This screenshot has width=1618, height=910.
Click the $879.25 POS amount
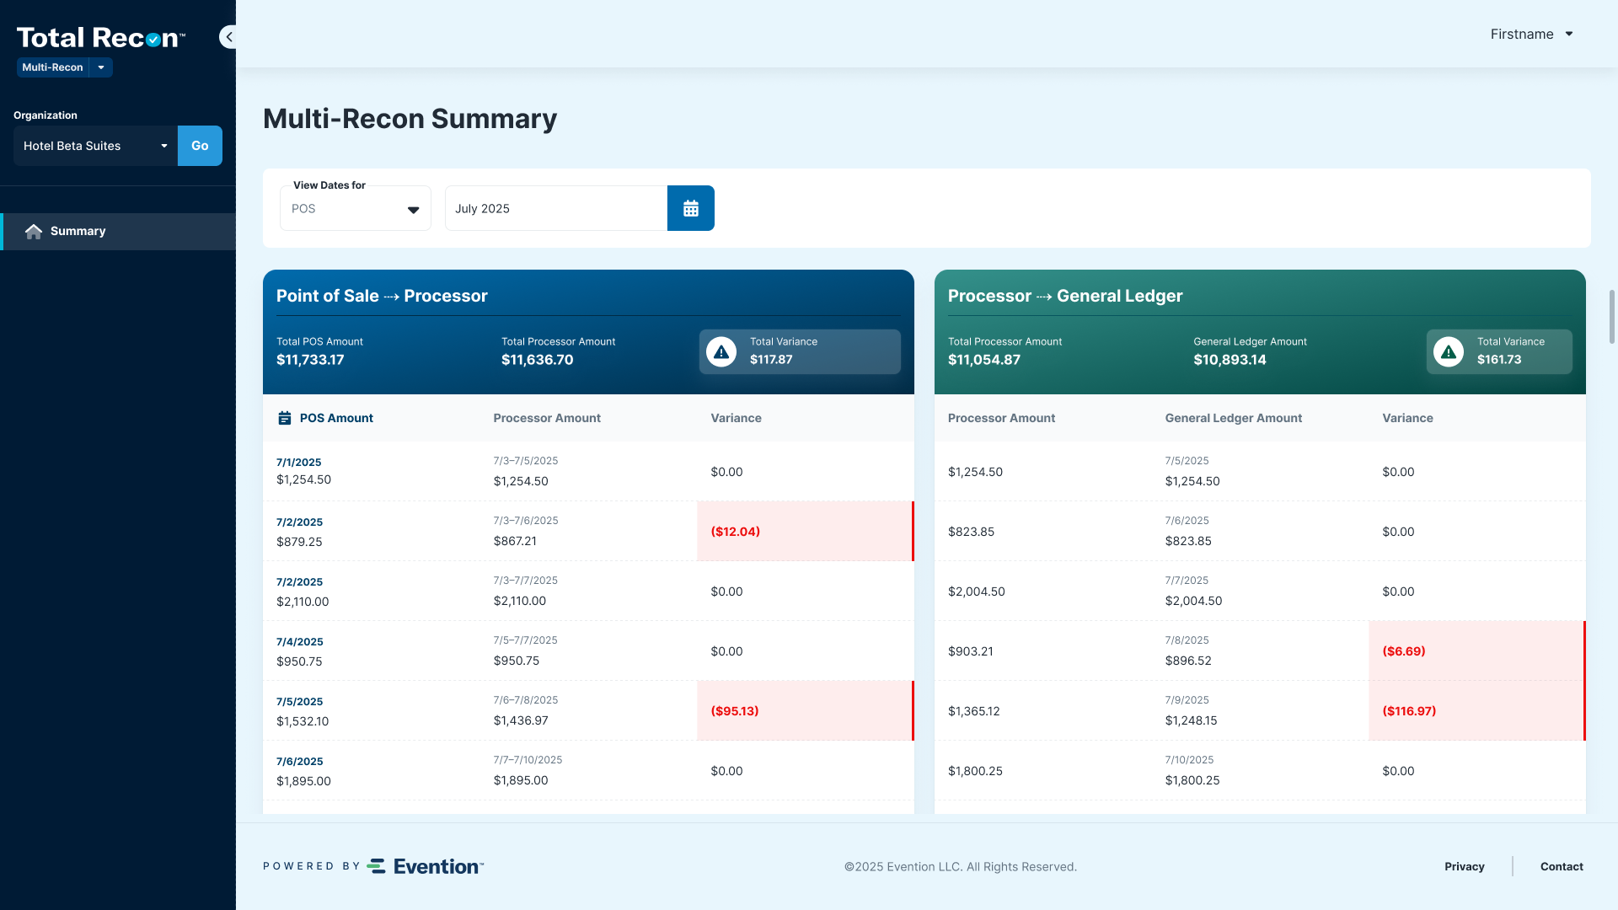tap(299, 542)
